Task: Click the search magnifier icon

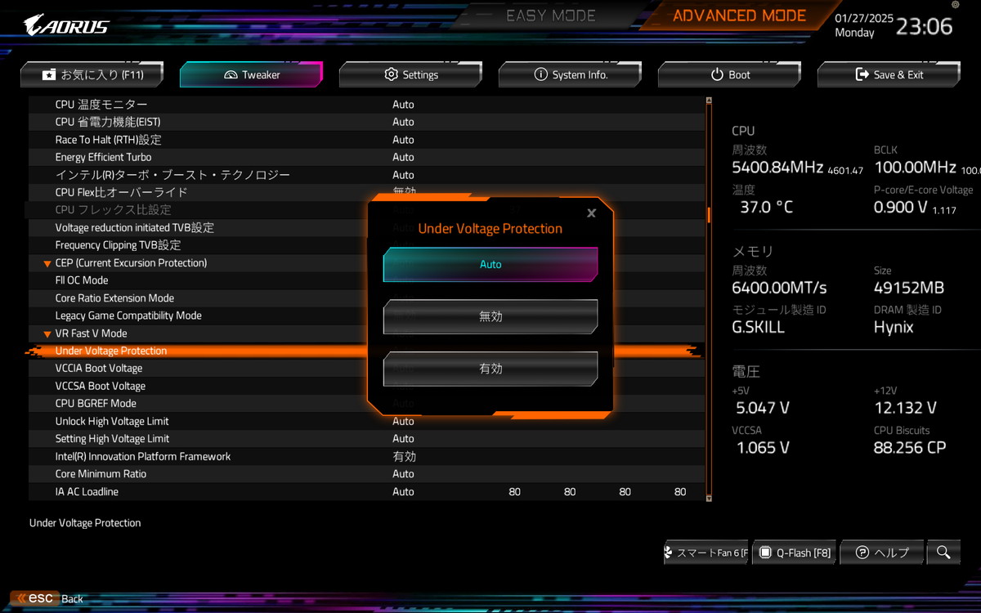Action: point(943,553)
